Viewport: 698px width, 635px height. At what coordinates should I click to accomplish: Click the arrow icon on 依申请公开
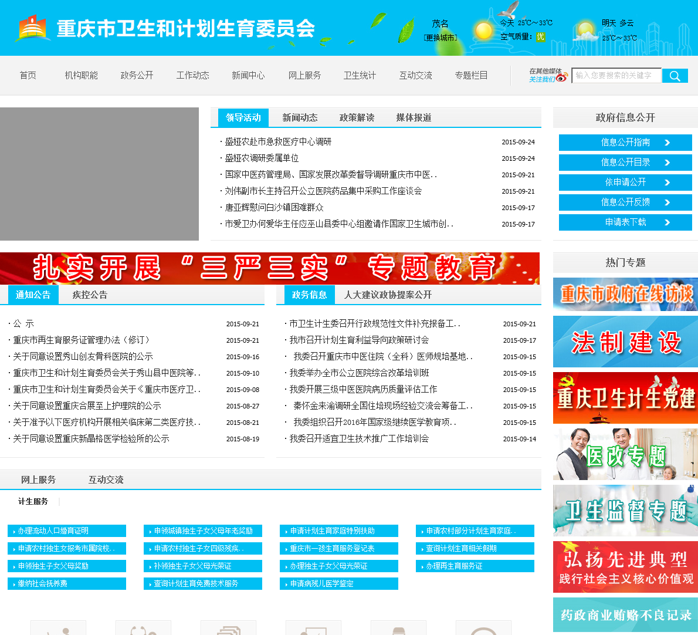pyautogui.click(x=667, y=183)
